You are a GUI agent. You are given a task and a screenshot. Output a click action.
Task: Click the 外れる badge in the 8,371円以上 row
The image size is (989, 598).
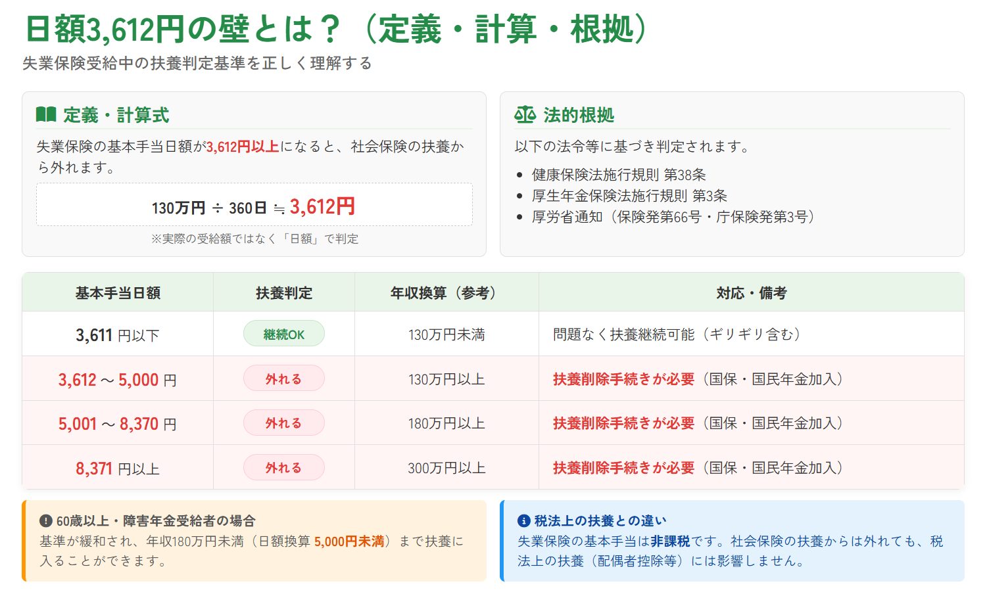pyautogui.click(x=283, y=468)
